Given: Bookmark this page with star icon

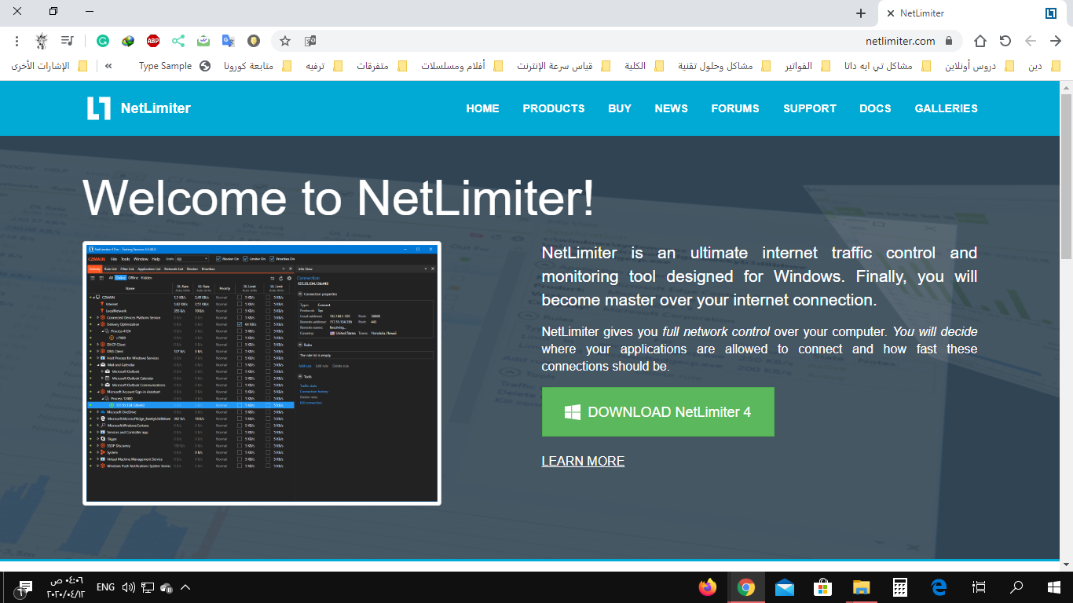Looking at the screenshot, I should 285,41.
